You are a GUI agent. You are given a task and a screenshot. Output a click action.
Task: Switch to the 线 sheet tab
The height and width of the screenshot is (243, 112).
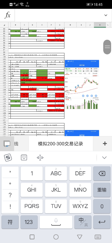(16, 144)
